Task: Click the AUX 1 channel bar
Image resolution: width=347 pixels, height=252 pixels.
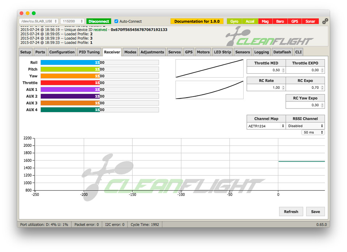Action: click(x=100, y=89)
